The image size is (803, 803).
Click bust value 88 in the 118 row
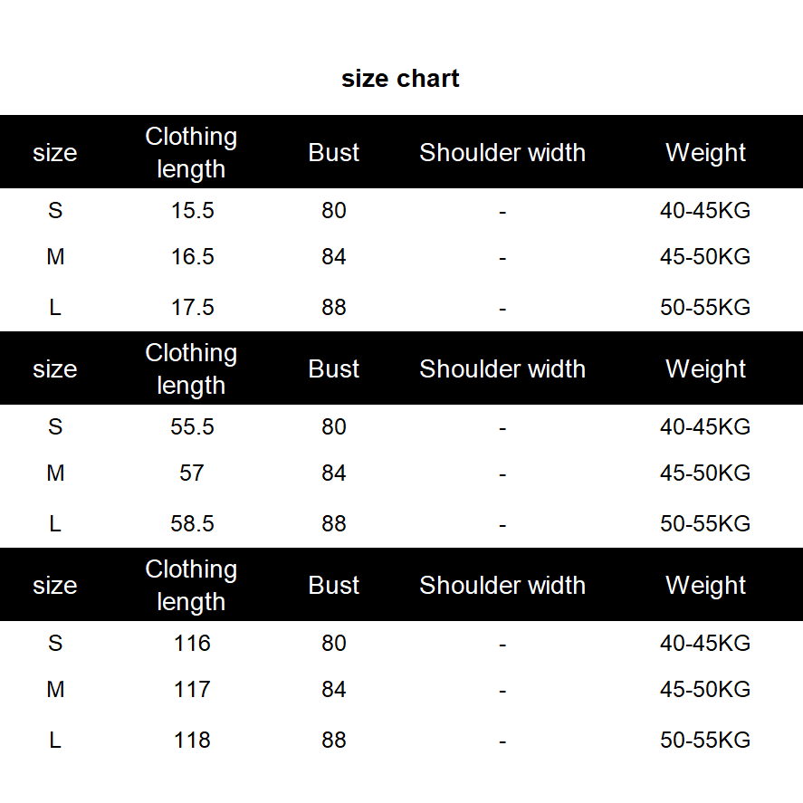(x=334, y=741)
